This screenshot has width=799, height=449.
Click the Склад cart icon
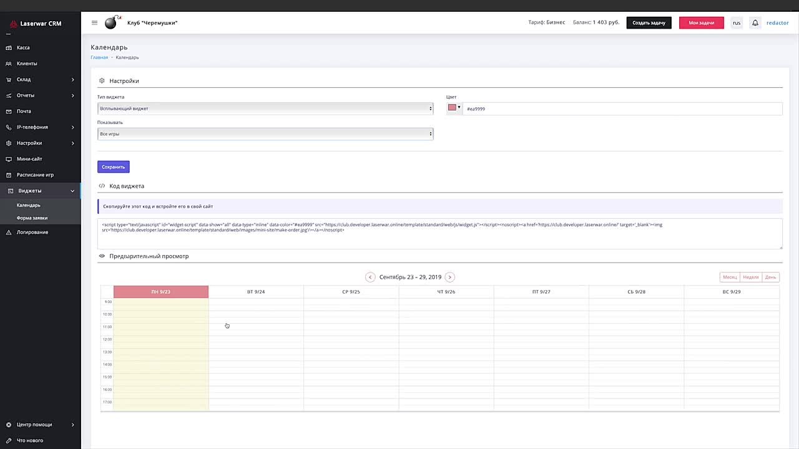pyautogui.click(x=9, y=79)
